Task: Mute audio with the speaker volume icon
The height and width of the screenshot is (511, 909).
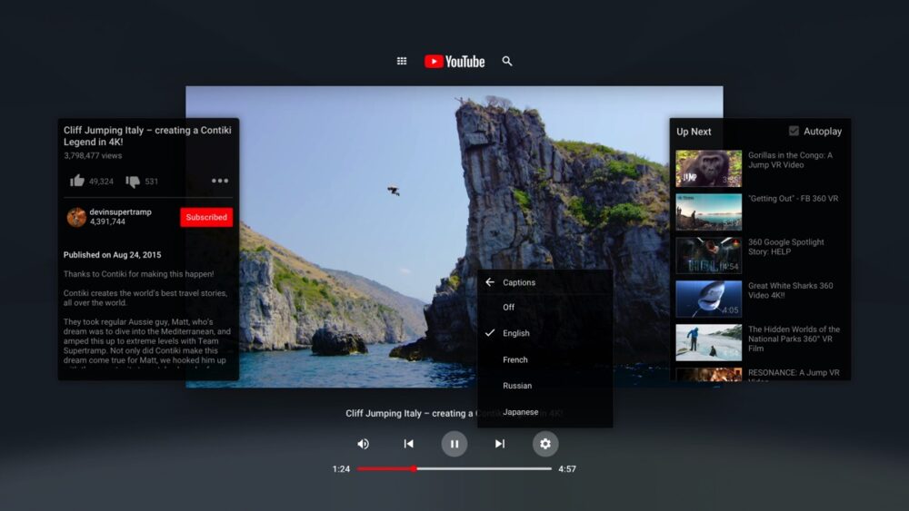Action: pyautogui.click(x=363, y=444)
